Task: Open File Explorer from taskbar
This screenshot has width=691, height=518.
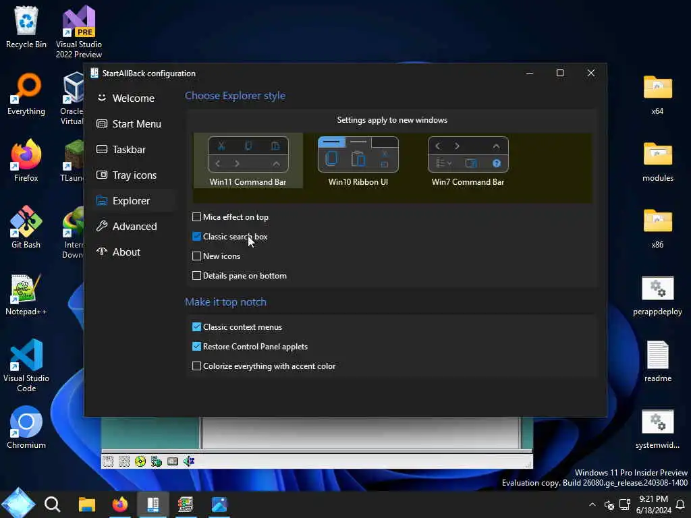Action: pos(87,505)
